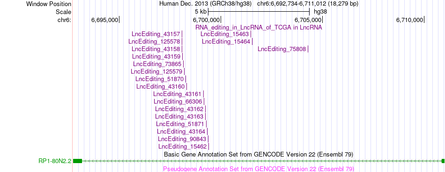
Task: Open the LncEditing_15463 feature
Action: pos(224,34)
